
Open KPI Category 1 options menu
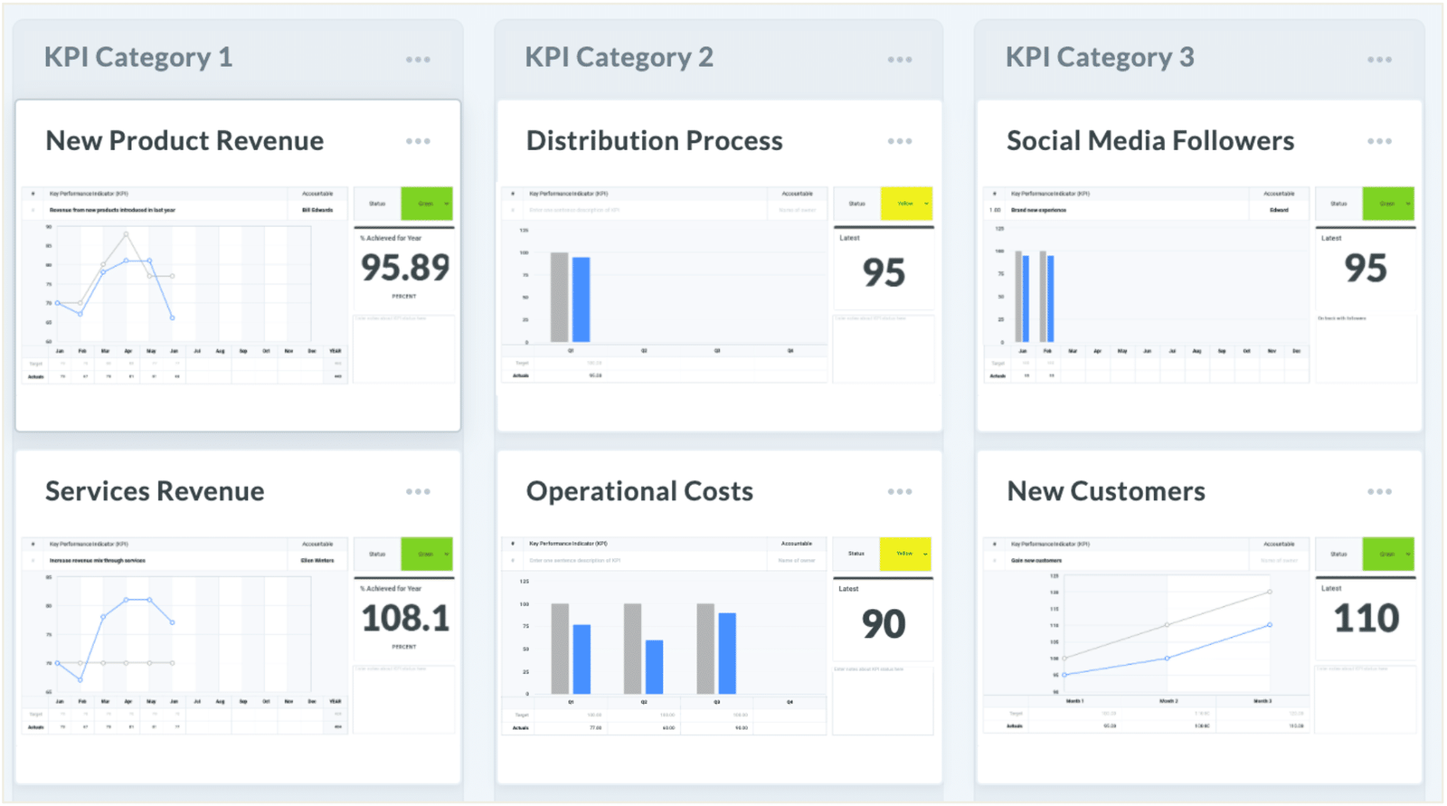coord(418,60)
